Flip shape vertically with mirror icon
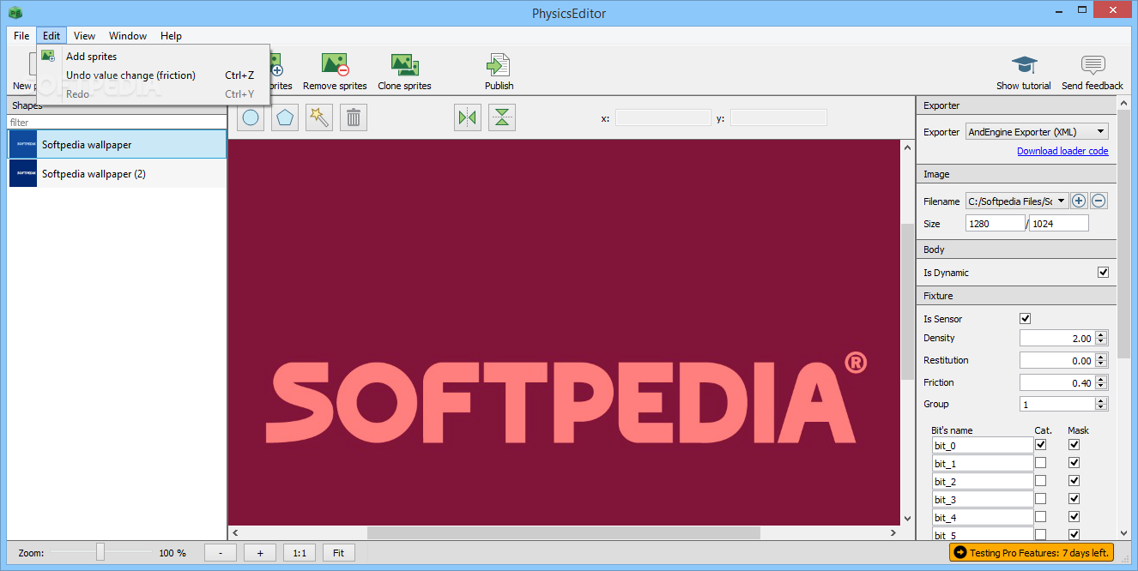The width and height of the screenshot is (1138, 571). 502,117
